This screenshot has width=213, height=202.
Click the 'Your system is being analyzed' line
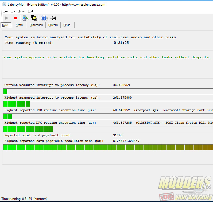(x=91, y=37)
